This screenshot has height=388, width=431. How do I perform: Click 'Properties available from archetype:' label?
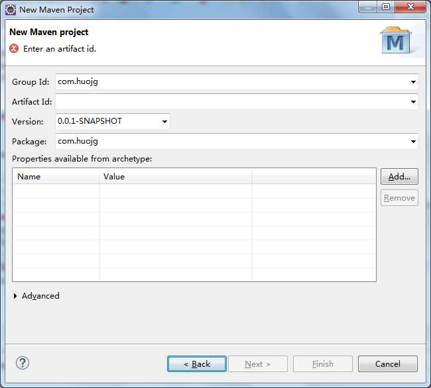(x=82, y=159)
